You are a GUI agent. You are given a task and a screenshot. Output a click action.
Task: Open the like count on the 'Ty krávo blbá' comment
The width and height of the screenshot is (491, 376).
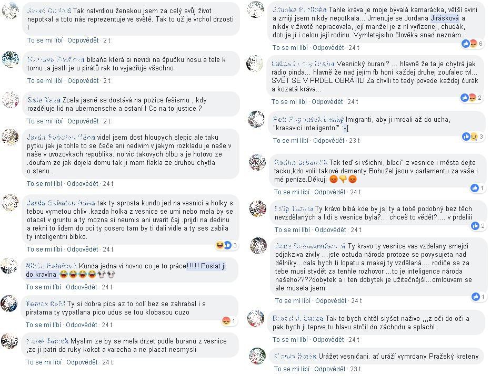pyautogui.click(x=478, y=226)
